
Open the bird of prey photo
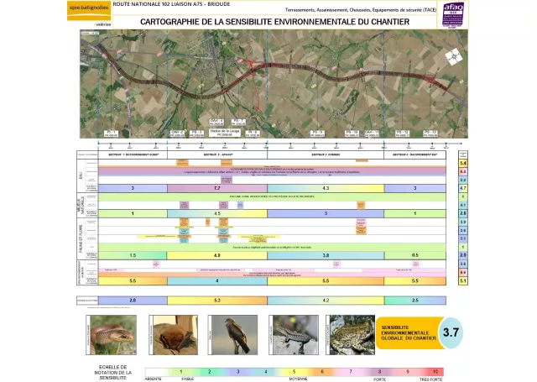point(233,334)
